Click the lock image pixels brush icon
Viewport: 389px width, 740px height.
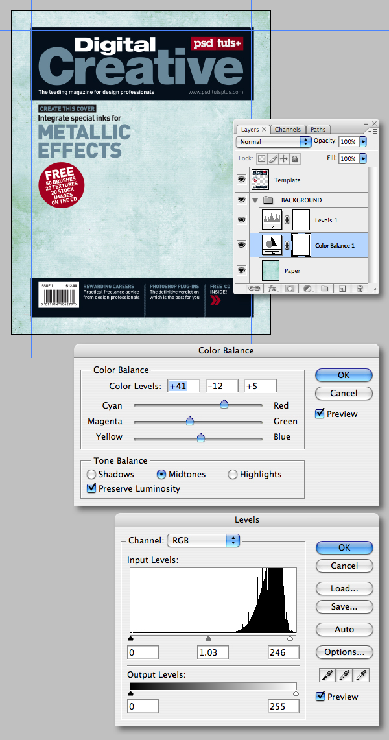(x=272, y=158)
